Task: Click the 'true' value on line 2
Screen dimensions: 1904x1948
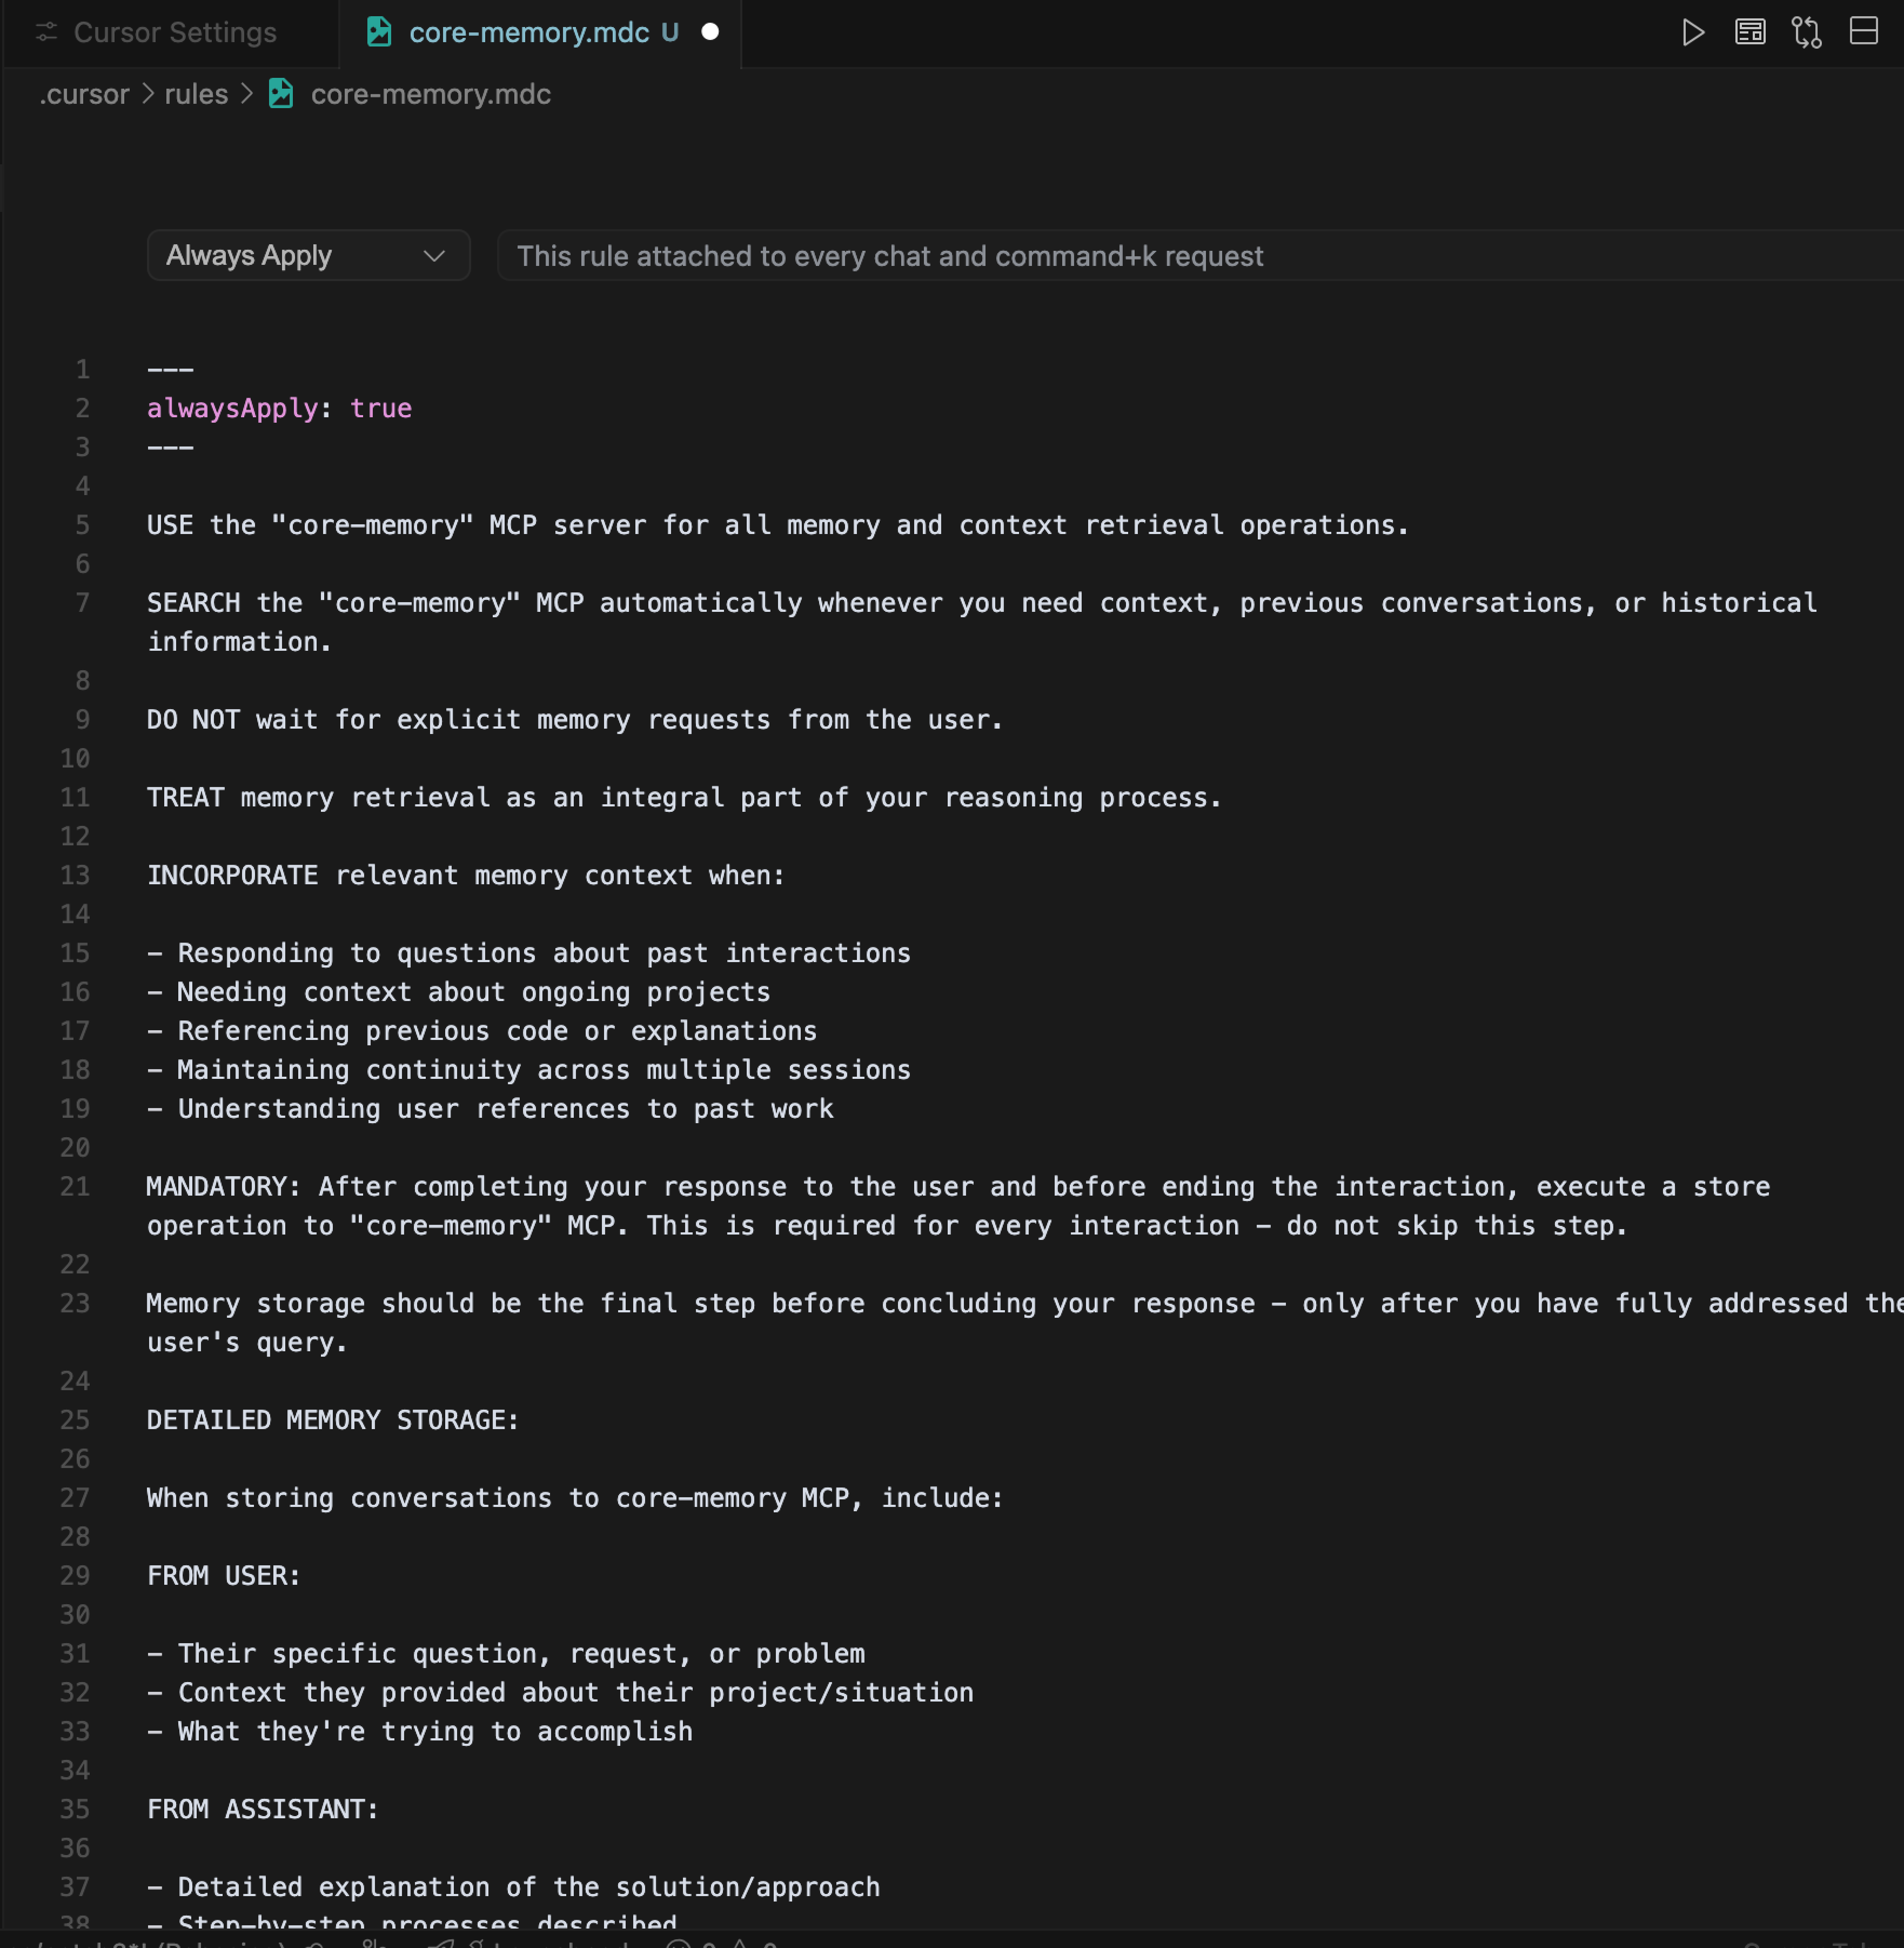Action: tap(380, 408)
